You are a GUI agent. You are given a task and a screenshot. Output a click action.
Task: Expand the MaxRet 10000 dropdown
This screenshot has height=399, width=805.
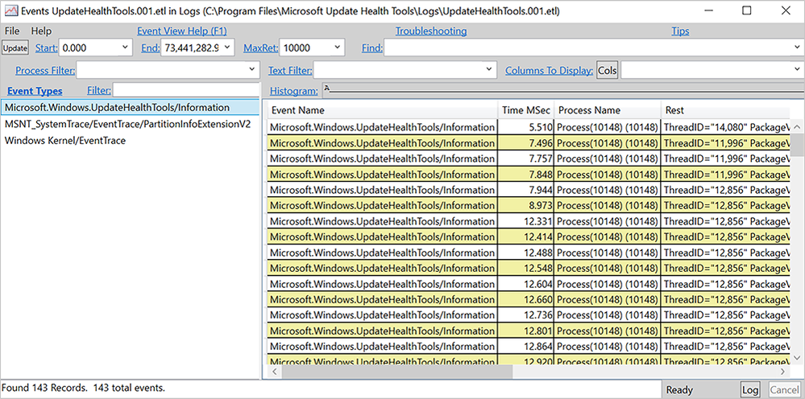pyautogui.click(x=337, y=47)
